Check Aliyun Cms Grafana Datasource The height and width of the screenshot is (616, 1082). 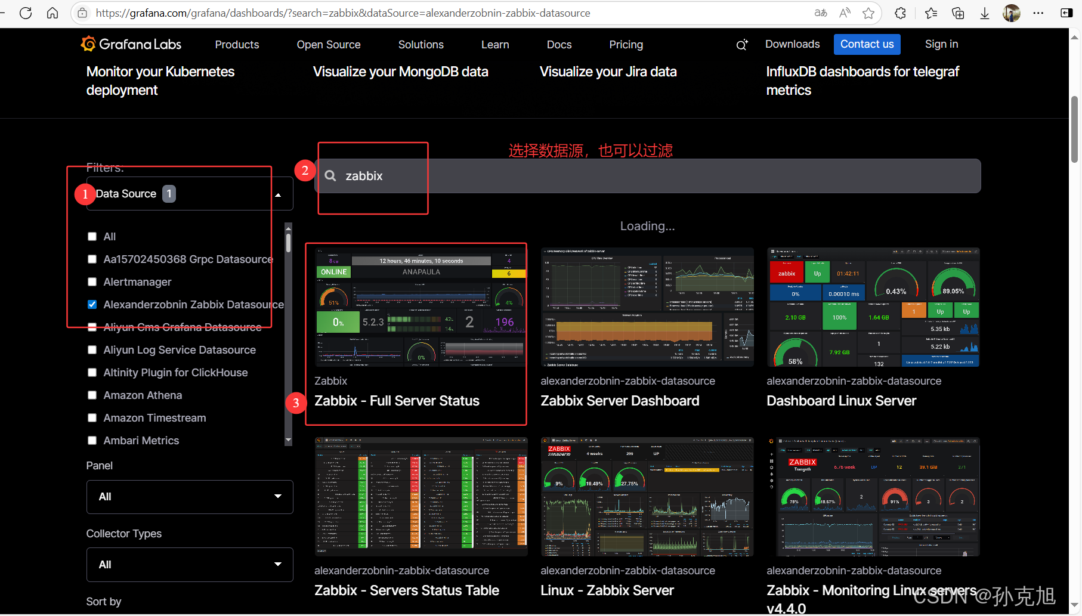(92, 327)
